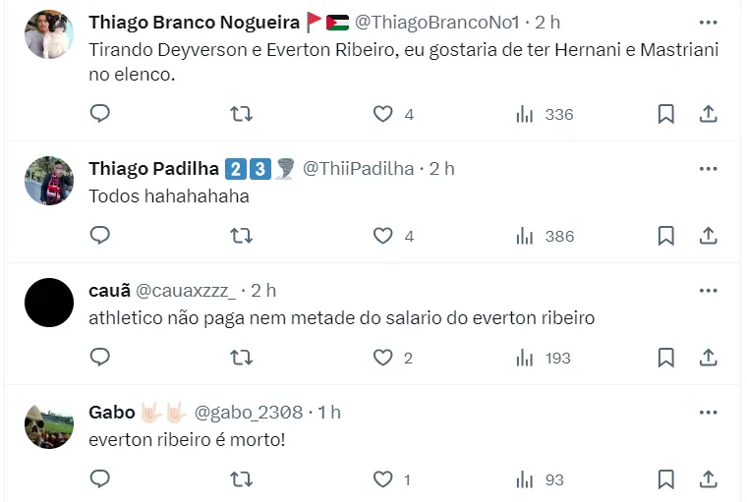Screen dimensions: 747x502
Task: Reply to cauã's tweet
Action: click(x=100, y=358)
